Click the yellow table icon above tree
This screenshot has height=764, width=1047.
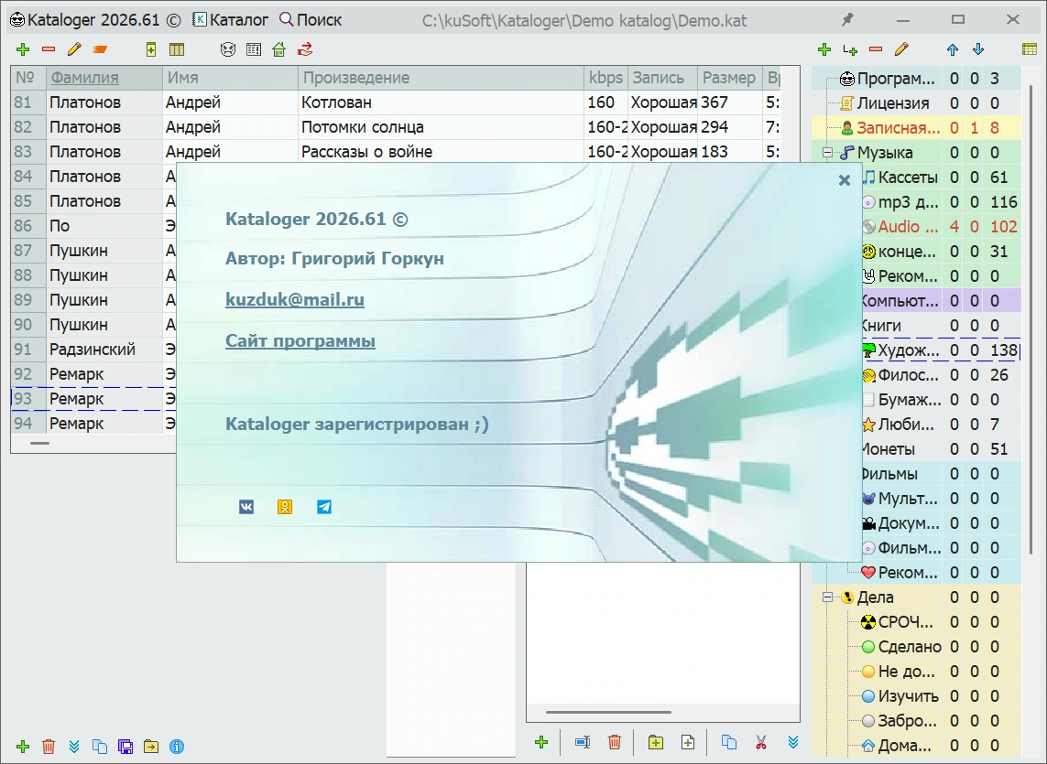tap(1030, 49)
